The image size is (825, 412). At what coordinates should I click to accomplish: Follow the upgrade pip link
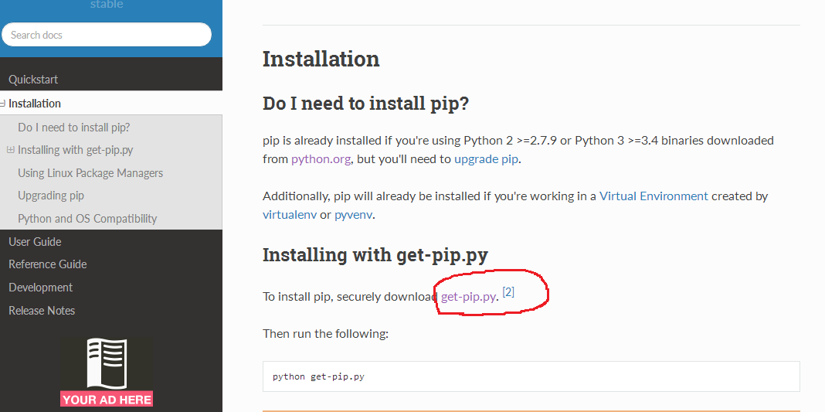coord(486,159)
